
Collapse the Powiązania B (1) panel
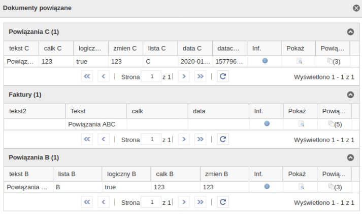350,157
